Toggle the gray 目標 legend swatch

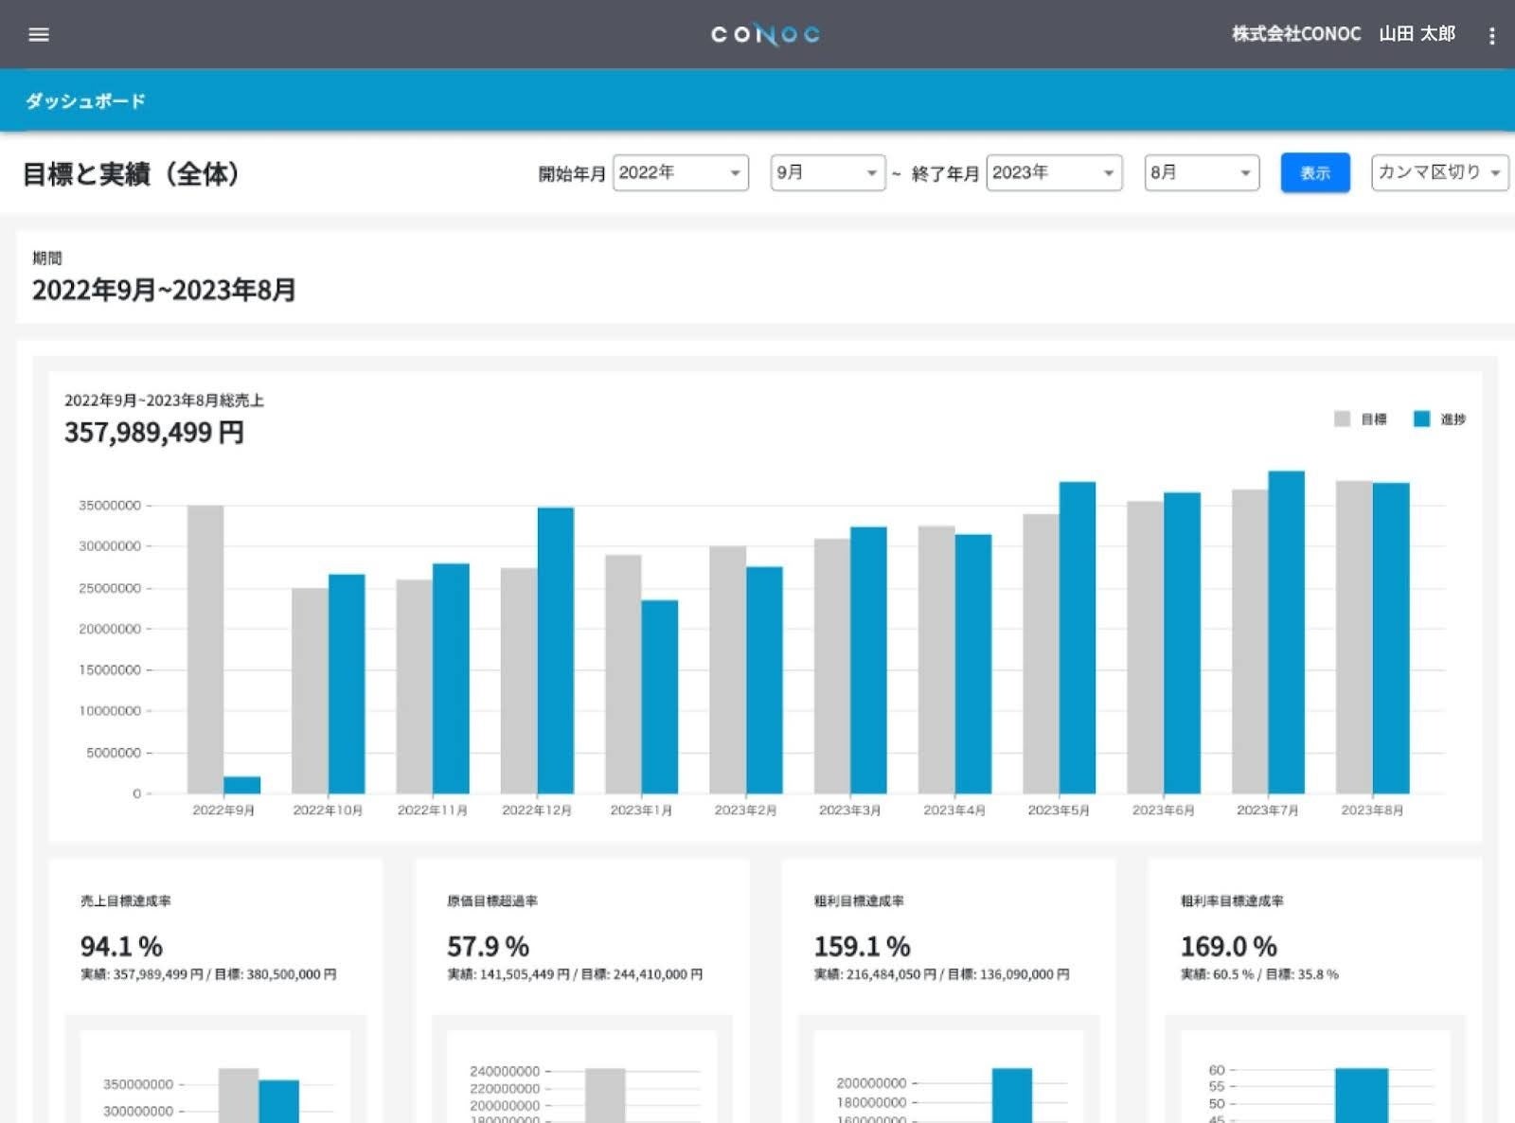pyautogui.click(x=1342, y=419)
